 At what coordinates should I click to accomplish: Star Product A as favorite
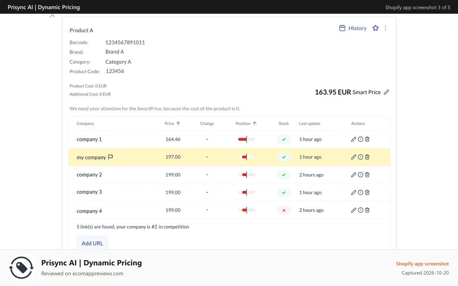point(376,28)
